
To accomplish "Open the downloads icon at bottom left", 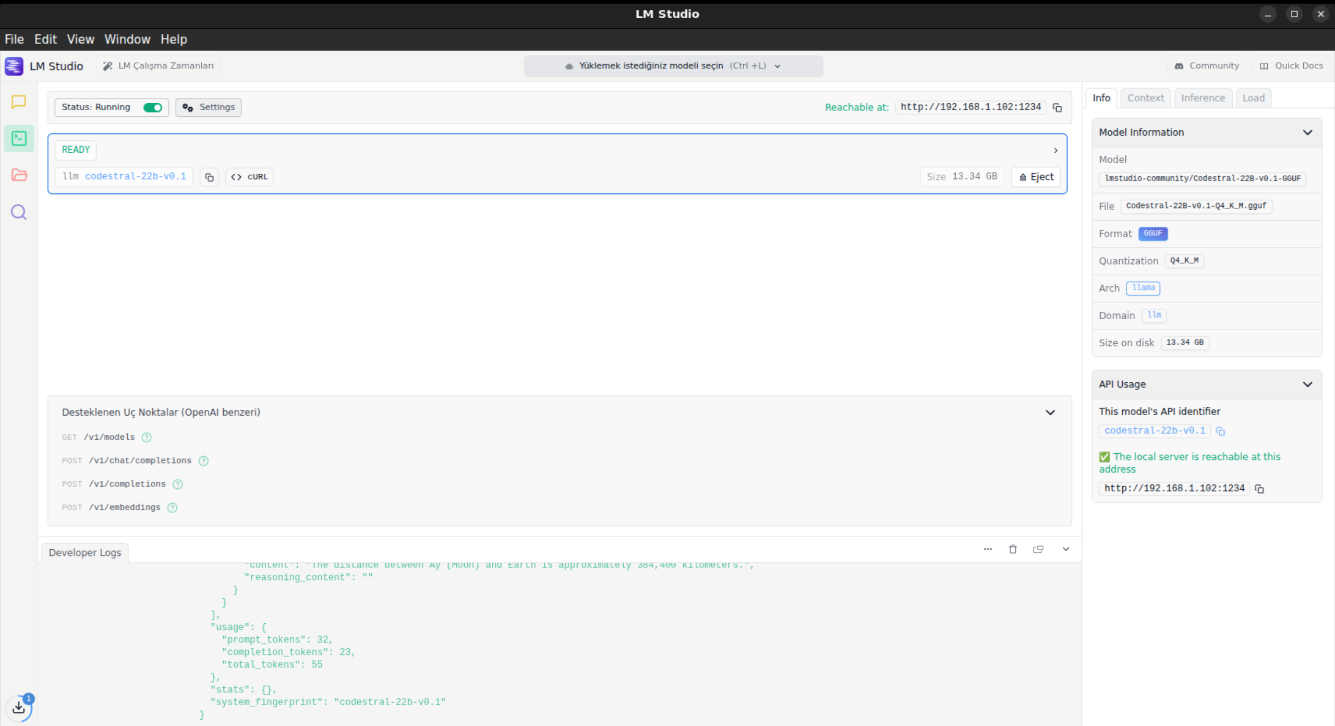I will tap(19, 707).
